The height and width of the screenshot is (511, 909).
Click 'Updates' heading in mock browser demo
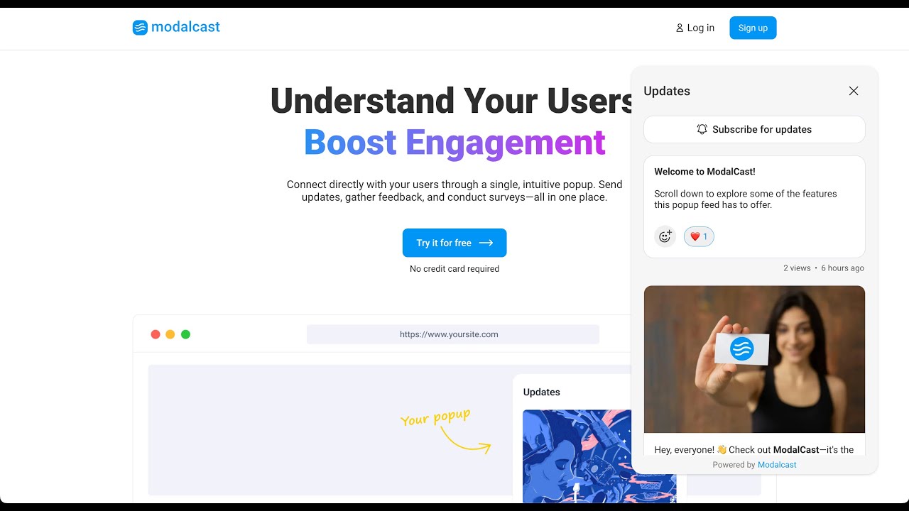click(x=542, y=392)
